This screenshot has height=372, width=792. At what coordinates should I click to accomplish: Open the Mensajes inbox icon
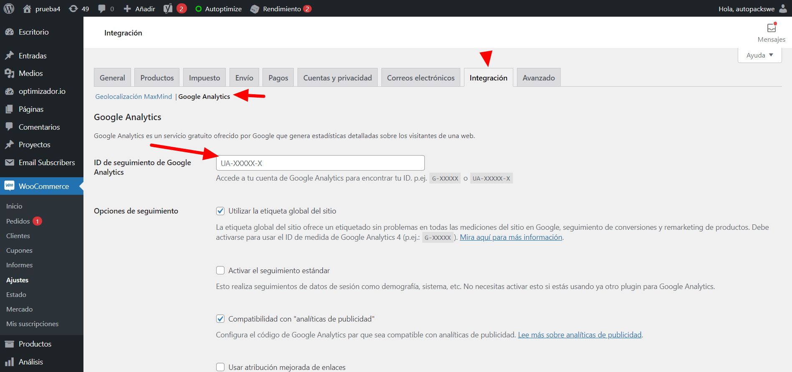pos(772,28)
